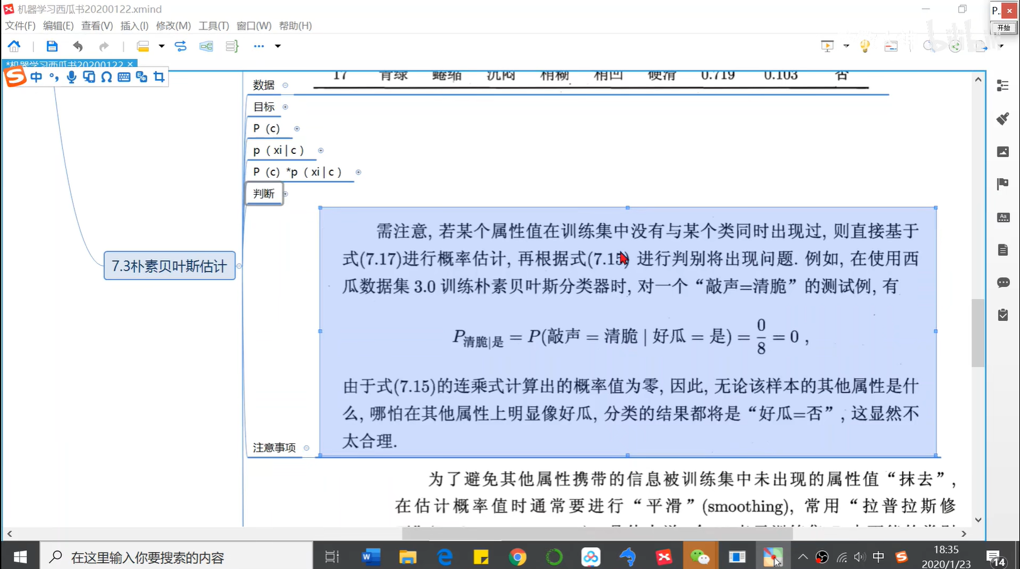
Task: Open the Windows notification center
Action: (996, 557)
